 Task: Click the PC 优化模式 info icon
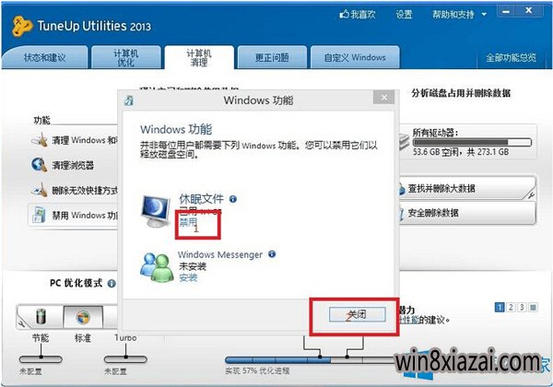pos(112,284)
